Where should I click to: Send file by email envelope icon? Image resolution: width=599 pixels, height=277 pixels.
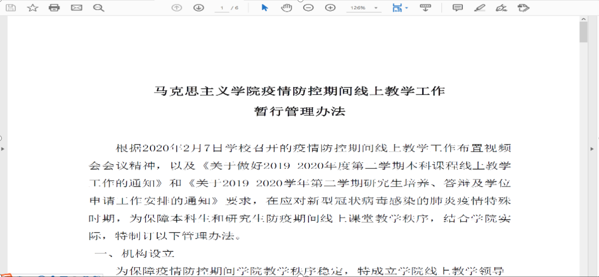(76, 8)
